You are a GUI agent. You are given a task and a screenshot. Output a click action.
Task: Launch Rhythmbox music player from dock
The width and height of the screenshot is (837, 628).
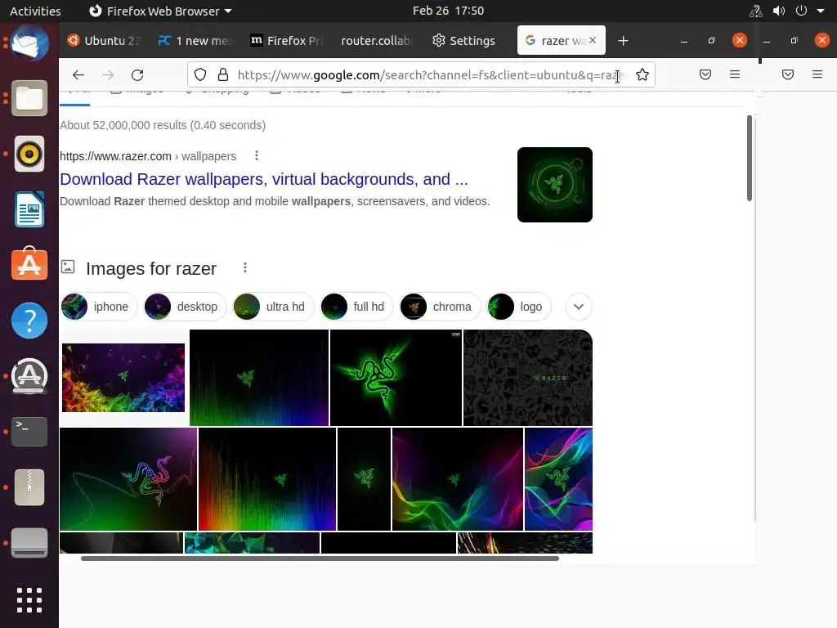click(29, 154)
